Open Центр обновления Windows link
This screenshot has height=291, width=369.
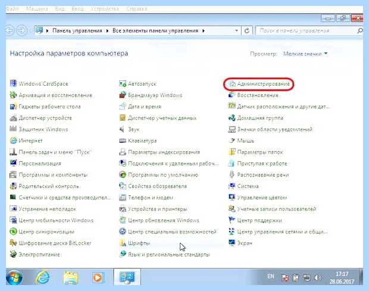tap(164, 220)
